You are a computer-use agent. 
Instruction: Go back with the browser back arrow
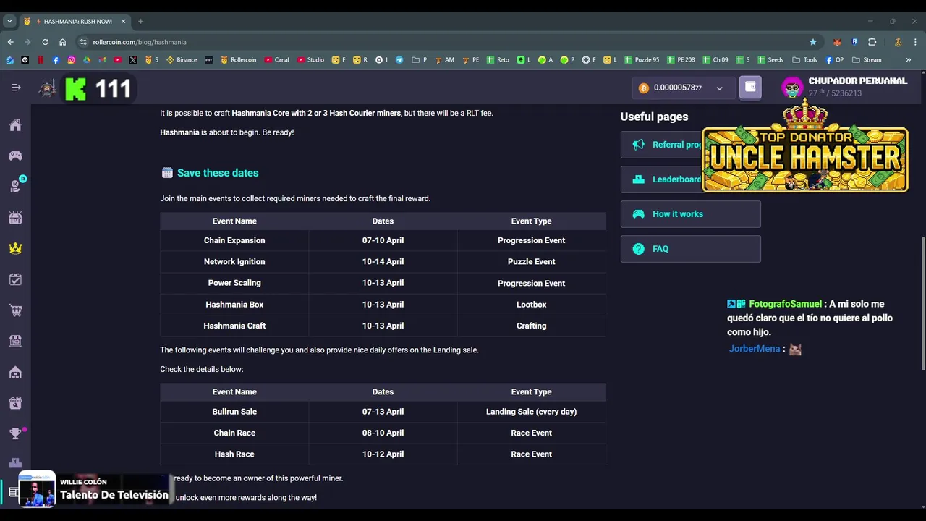[x=10, y=42]
